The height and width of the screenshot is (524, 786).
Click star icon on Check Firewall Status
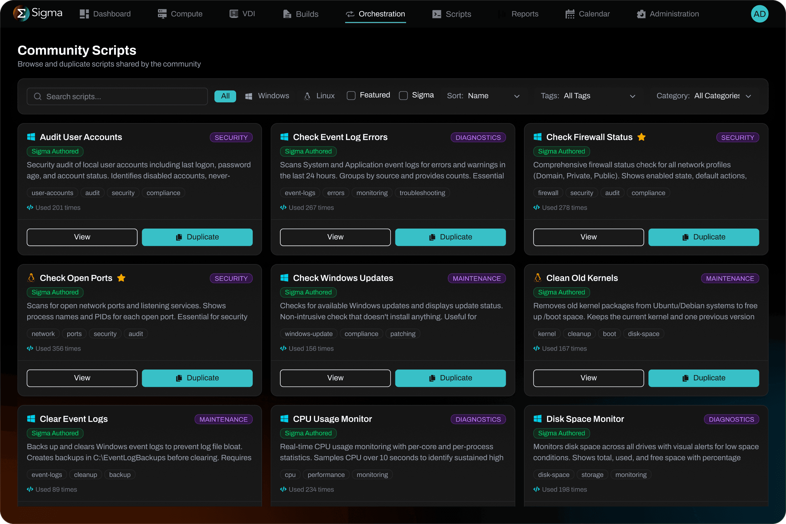642,137
